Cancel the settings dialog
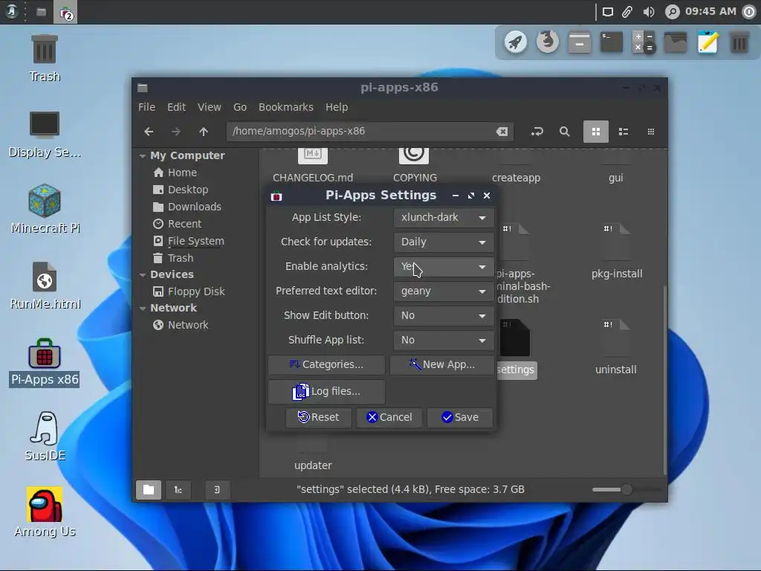This screenshot has height=571, width=761. tap(389, 417)
